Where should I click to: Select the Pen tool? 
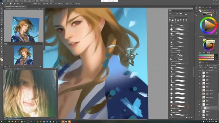tap(2, 42)
